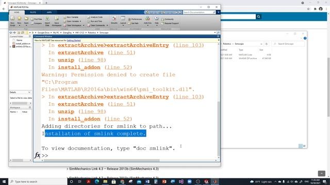Click New Variable in toolstrip

pos(71,17)
